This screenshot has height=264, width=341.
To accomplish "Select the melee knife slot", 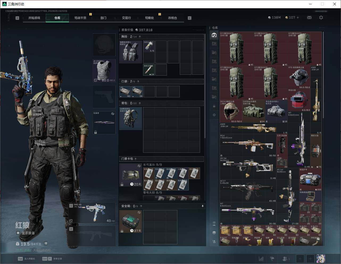I will pyautogui.click(x=104, y=123).
